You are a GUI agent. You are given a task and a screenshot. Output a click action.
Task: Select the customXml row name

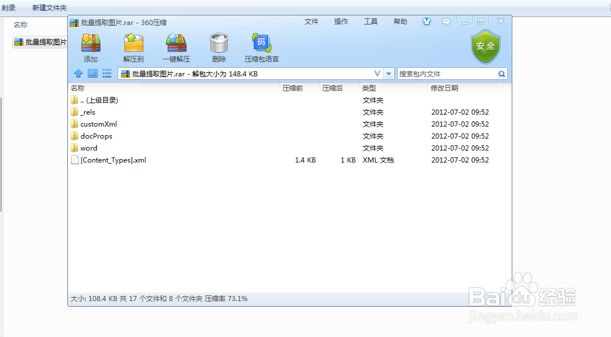click(x=99, y=124)
